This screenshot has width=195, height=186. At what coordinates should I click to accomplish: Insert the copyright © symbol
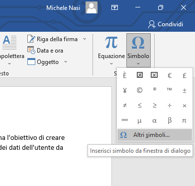140,90
